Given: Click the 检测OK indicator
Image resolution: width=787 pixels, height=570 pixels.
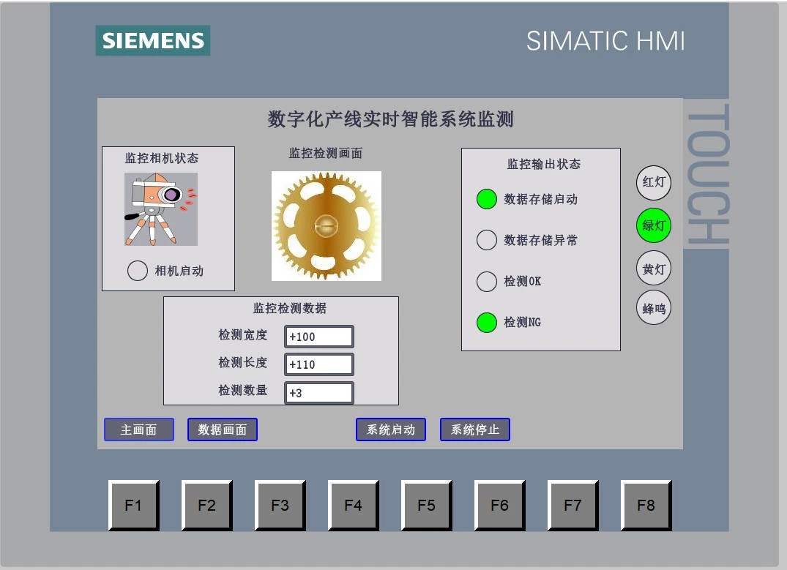Looking at the screenshot, I should coord(487,281).
